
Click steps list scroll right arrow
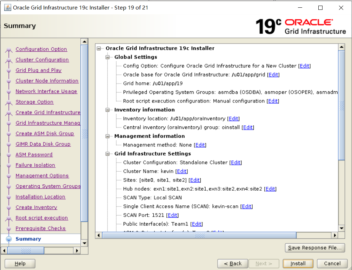tap(77, 250)
